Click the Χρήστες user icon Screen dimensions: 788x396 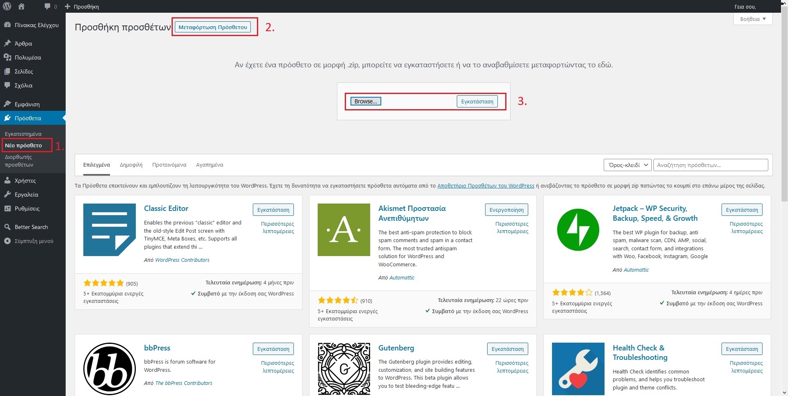pos(7,180)
